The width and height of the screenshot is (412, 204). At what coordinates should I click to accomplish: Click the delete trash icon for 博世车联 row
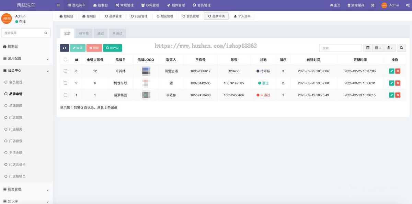coord(399,83)
